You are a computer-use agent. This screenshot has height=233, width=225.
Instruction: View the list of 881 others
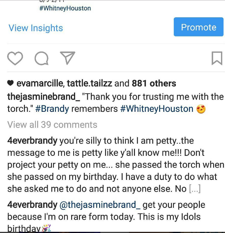[x=154, y=83]
